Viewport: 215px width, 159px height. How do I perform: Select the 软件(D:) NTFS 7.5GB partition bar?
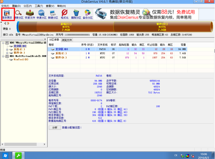click(x=162, y=27)
